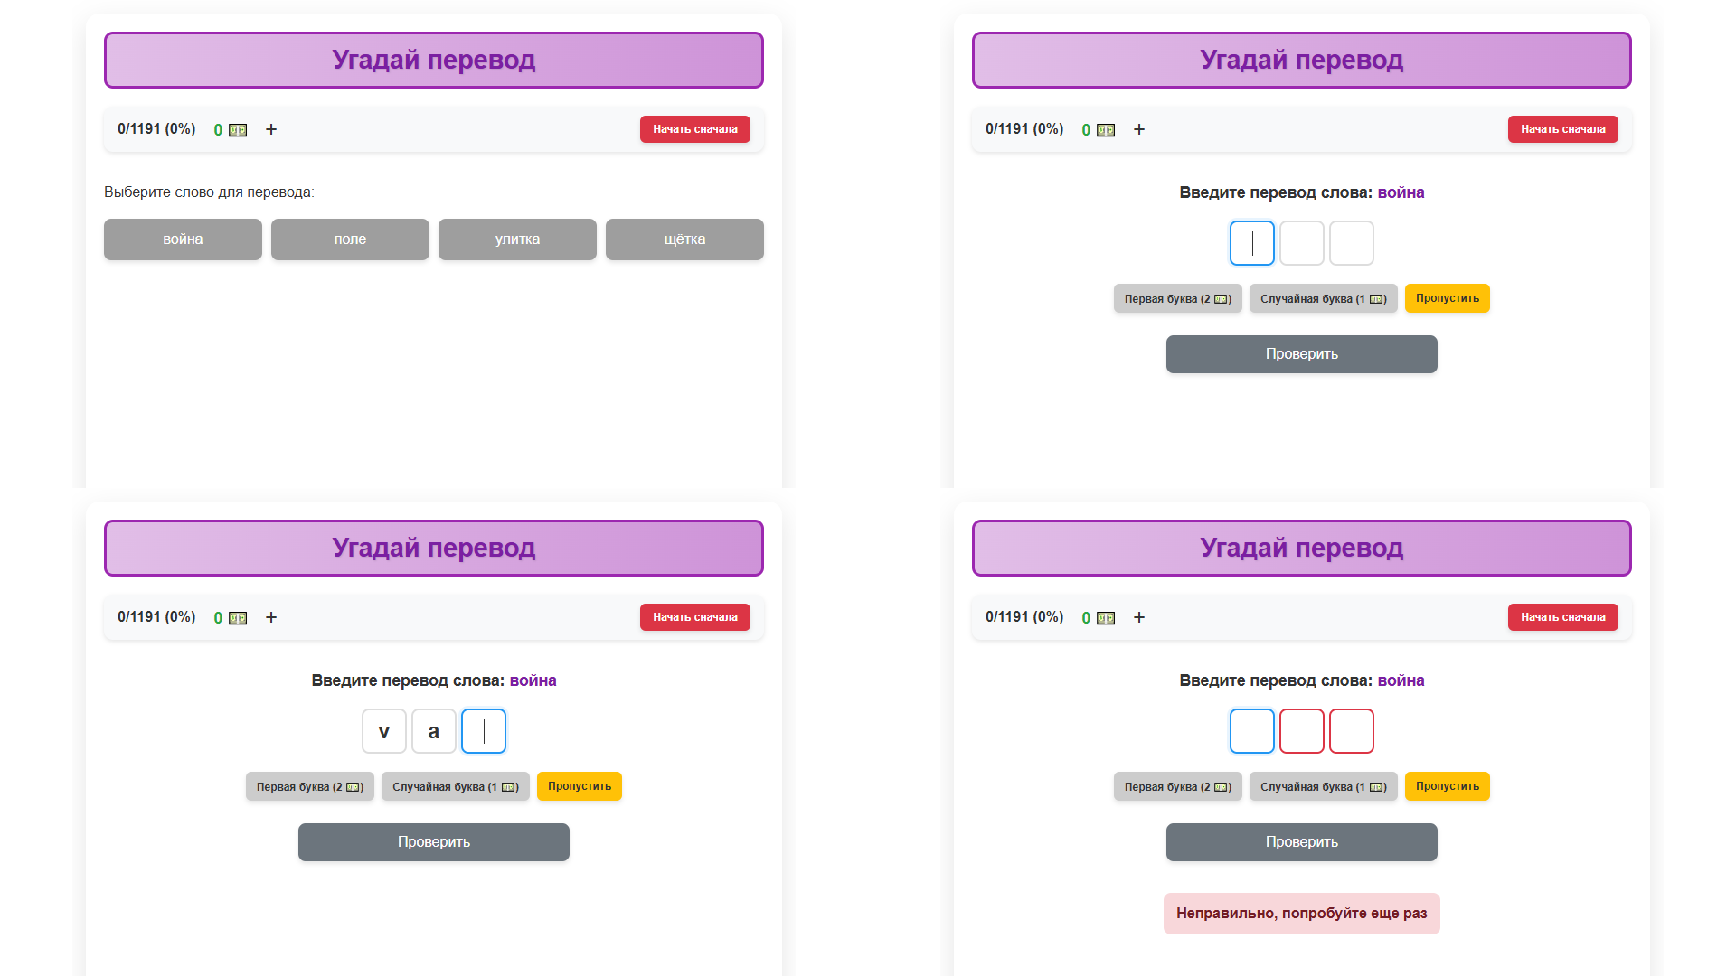Click "Начать сначала" in panel with "v a"

[694, 617]
